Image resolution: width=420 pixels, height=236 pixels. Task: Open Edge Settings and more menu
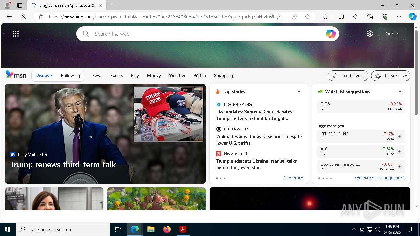tap(399, 17)
